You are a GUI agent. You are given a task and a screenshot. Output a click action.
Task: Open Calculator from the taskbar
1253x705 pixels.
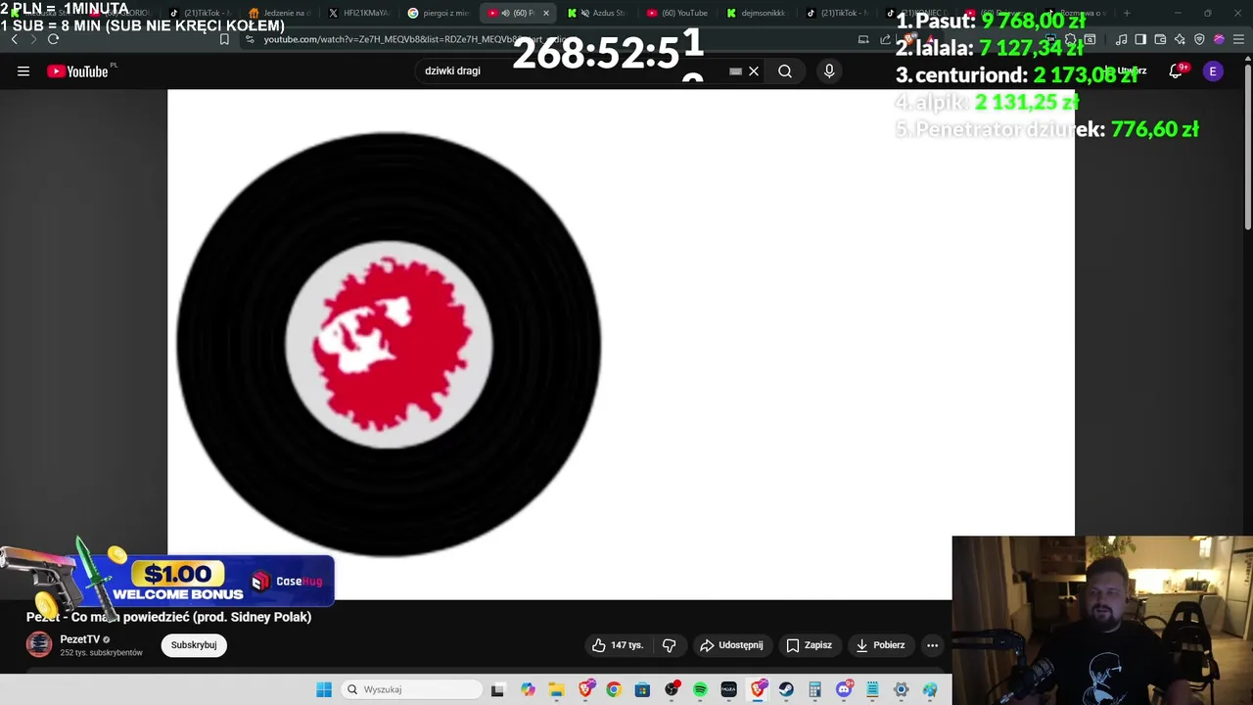coord(814,689)
